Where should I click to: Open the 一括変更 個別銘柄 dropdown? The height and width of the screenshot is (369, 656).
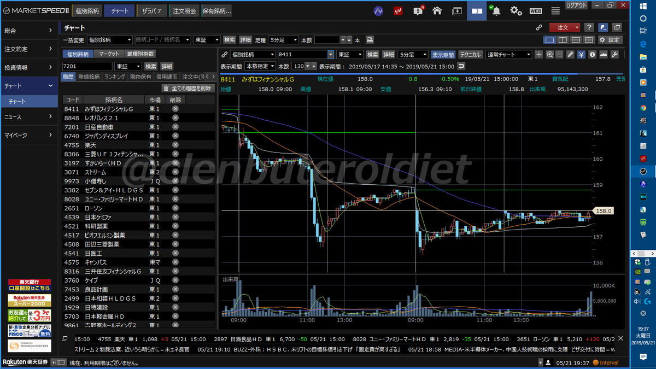tap(110, 40)
